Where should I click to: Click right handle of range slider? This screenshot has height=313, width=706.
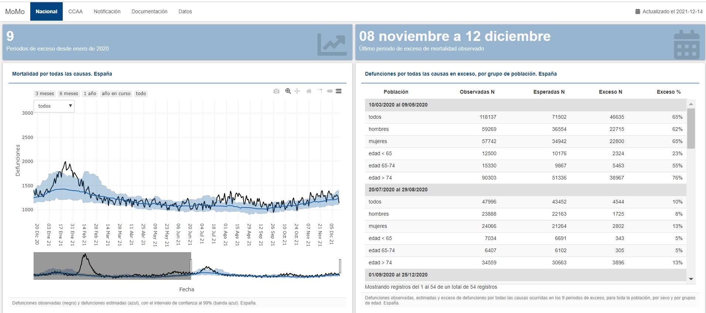340,266
